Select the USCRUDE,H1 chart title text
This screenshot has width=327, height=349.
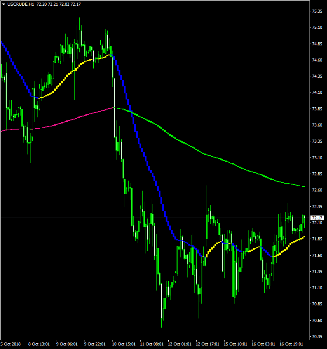click(20, 4)
